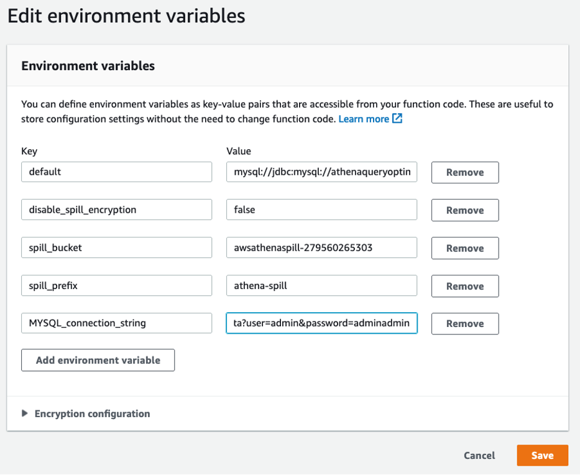Remove the spill_bucket variable

[464, 248]
